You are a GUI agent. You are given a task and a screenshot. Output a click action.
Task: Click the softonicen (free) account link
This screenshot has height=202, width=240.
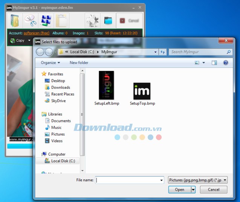point(37,33)
